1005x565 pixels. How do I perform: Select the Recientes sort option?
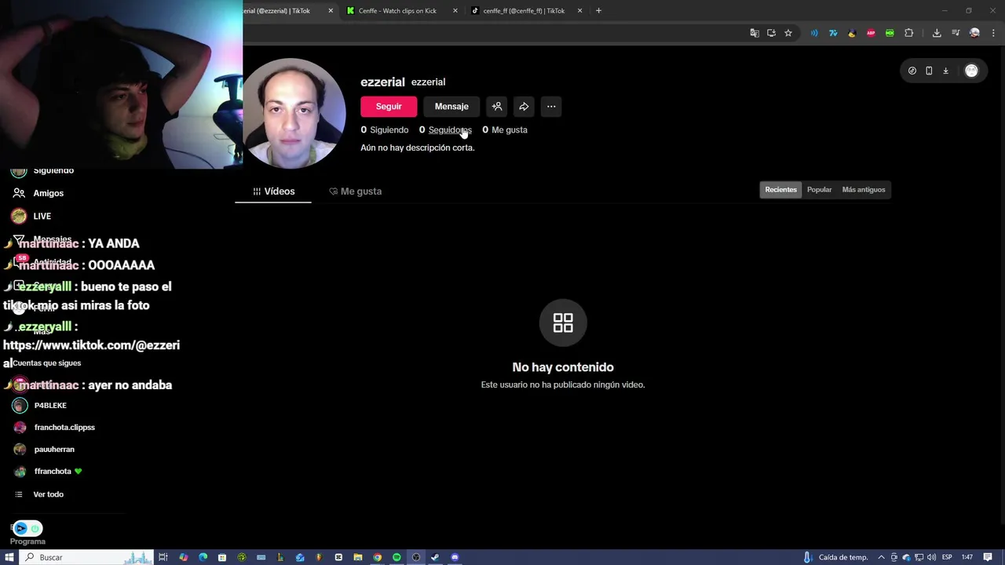(x=780, y=190)
